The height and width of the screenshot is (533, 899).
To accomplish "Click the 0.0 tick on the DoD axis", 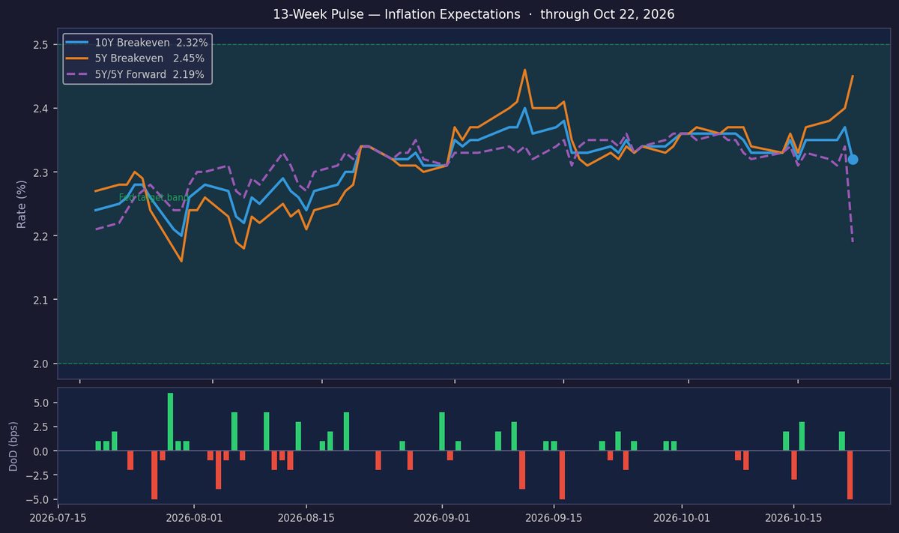I will pyautogui.click(x=41, y=451).
